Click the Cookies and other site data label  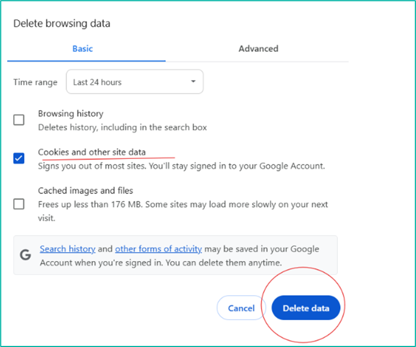(x=92, y=152)
